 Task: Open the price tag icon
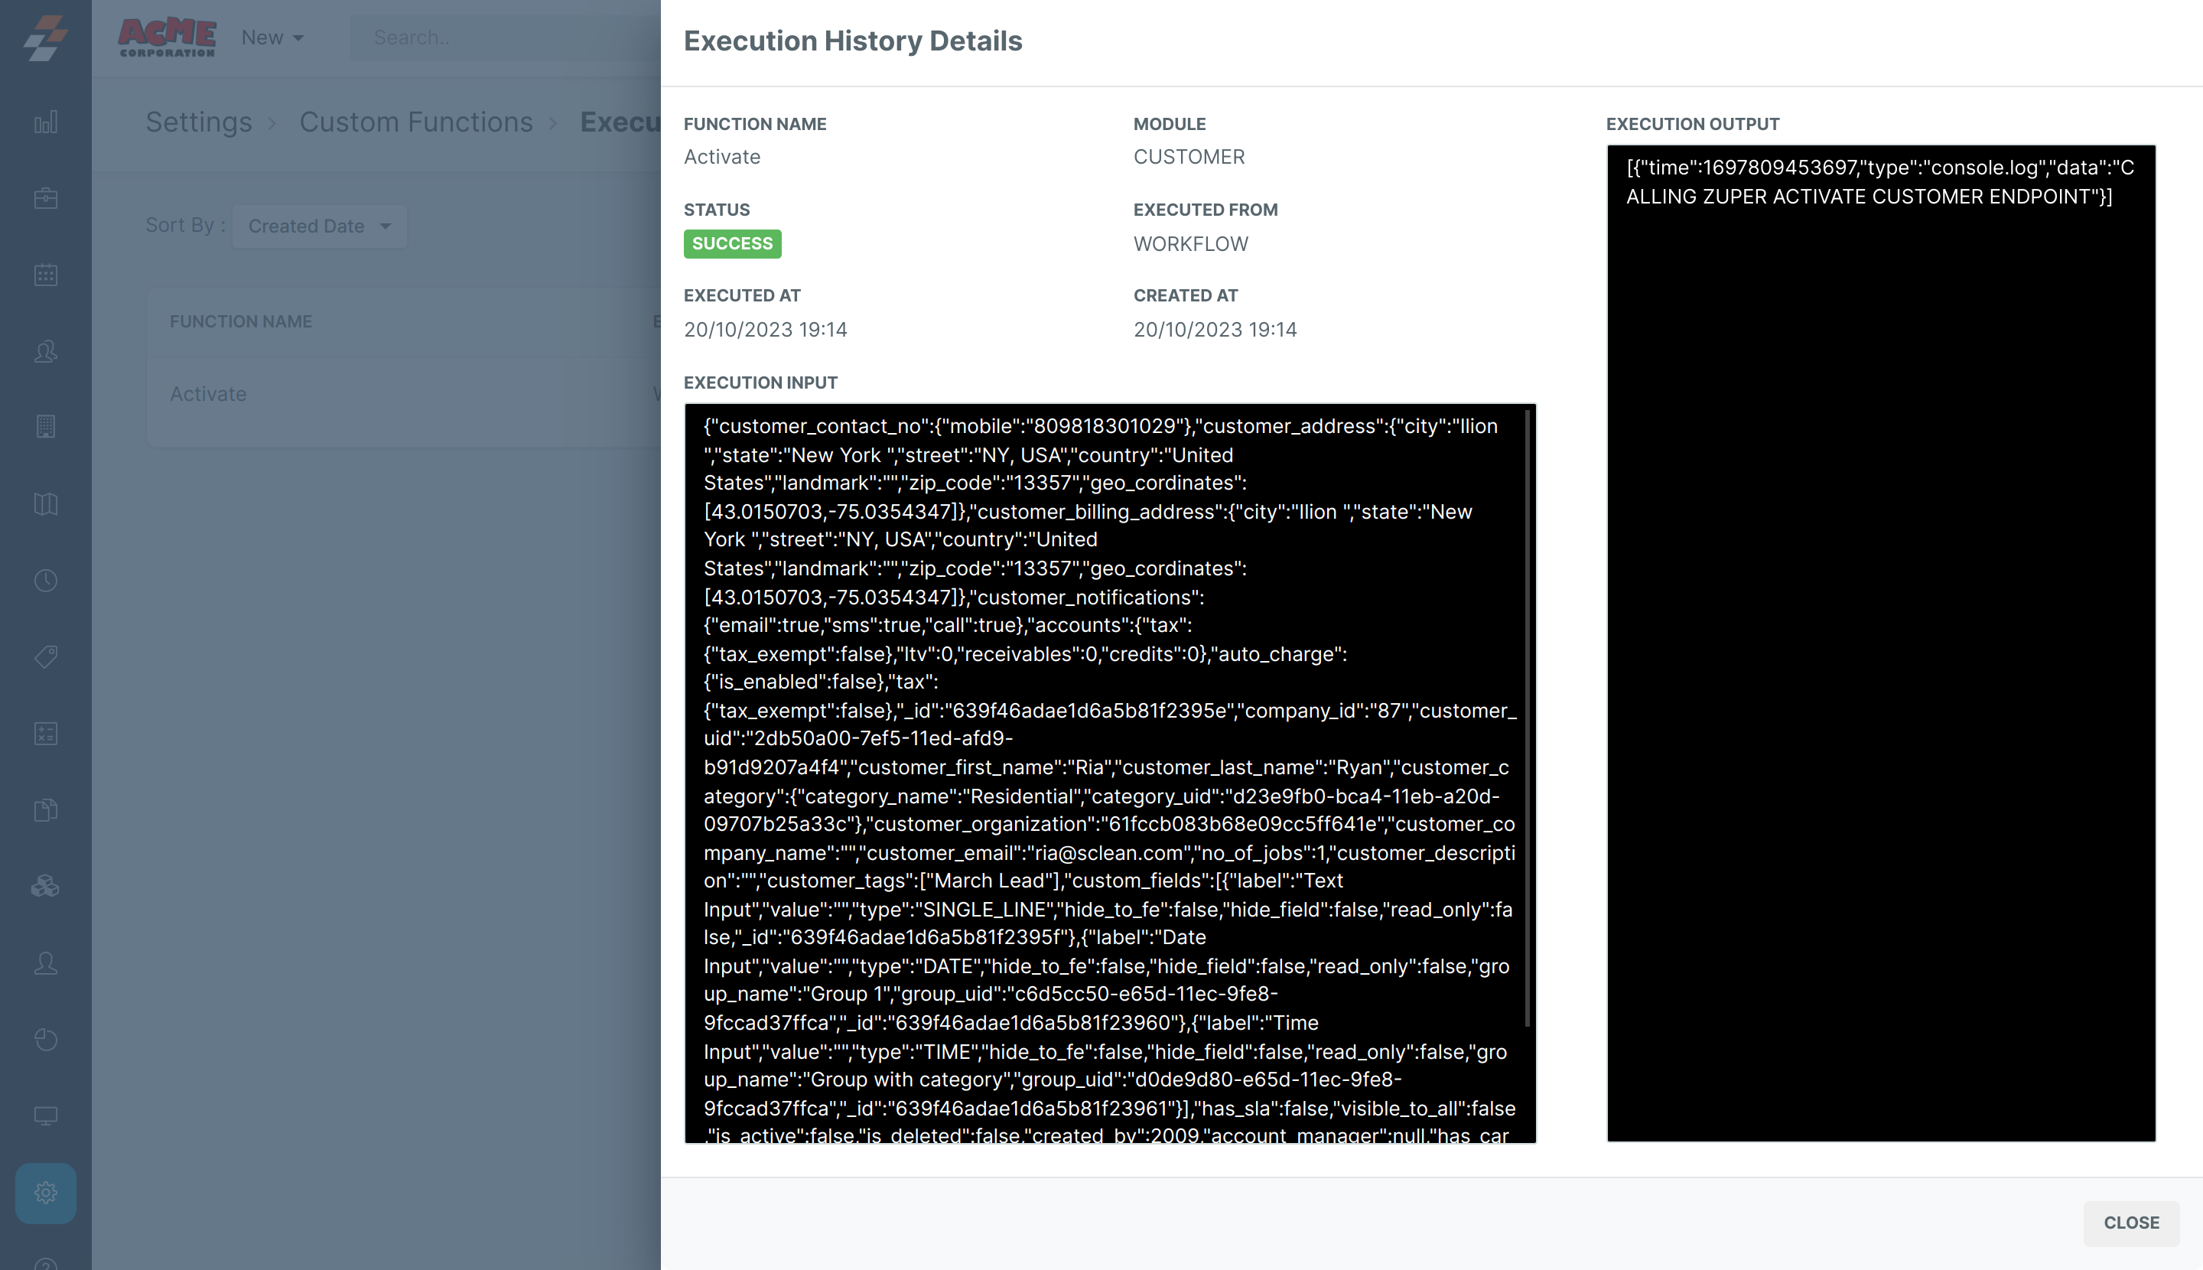point(45,657)
